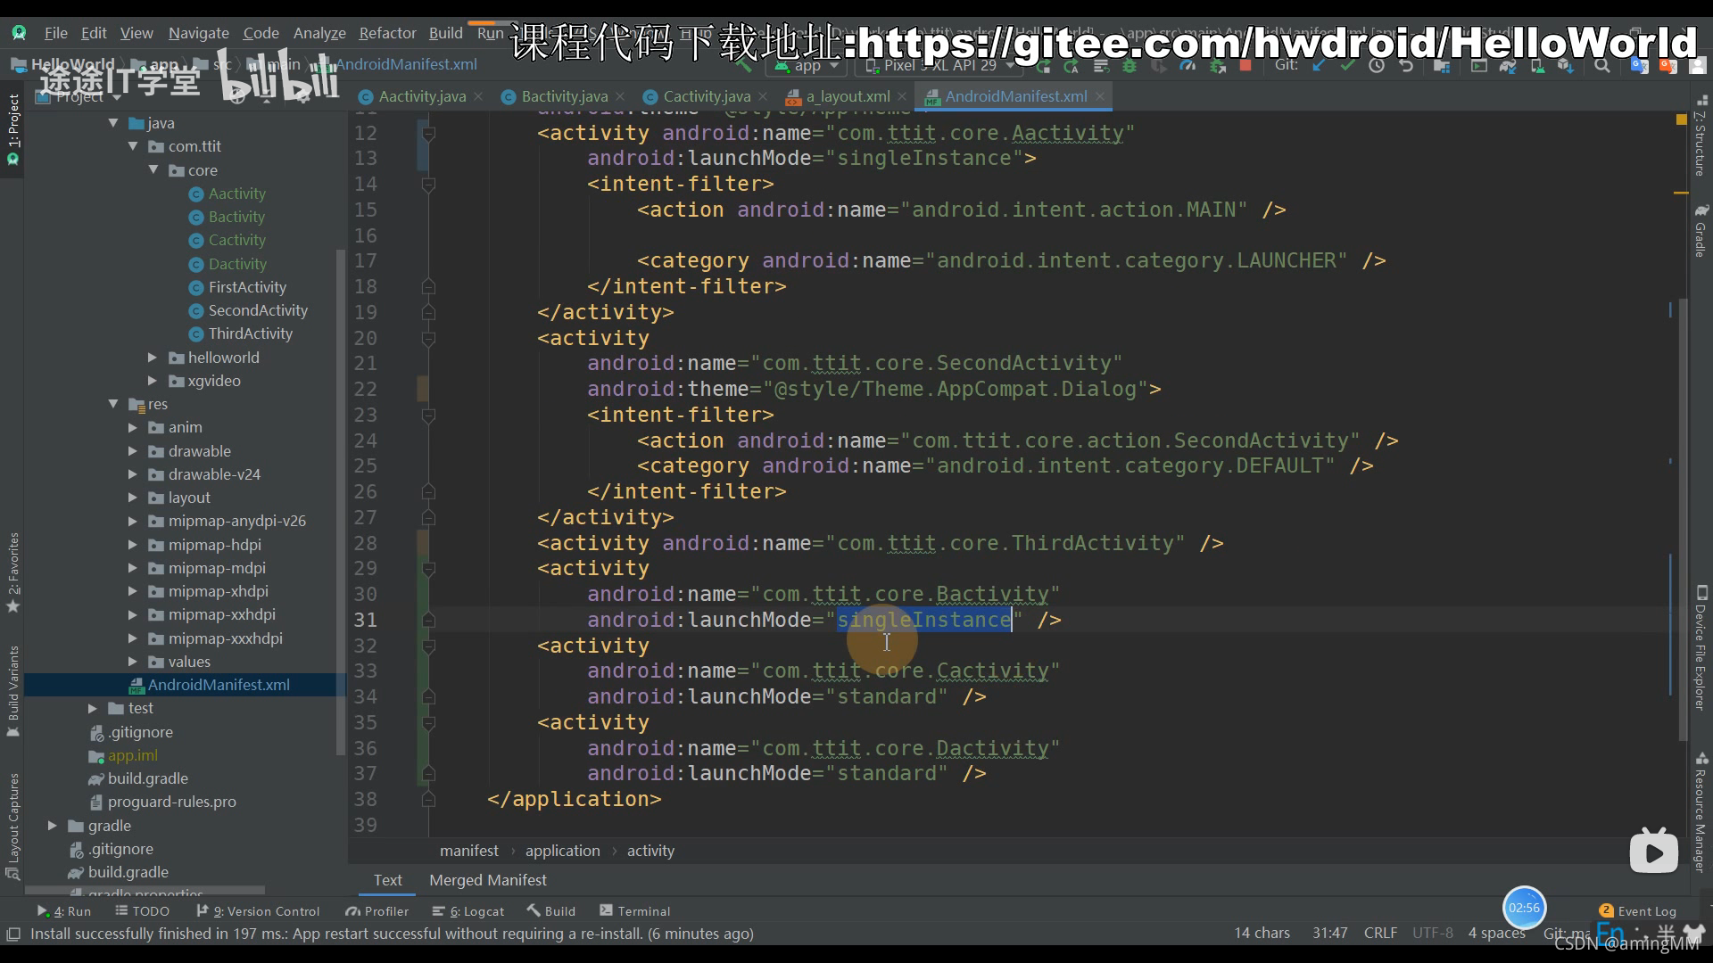Expand the helloworld package node
The height and width of the screenshot is (963, 1713).
[x=153, y=358]
